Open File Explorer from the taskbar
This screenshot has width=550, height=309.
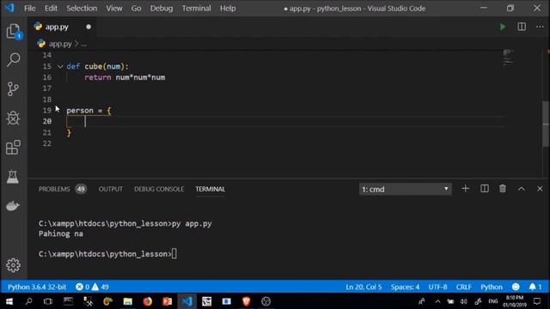[128, 301]
